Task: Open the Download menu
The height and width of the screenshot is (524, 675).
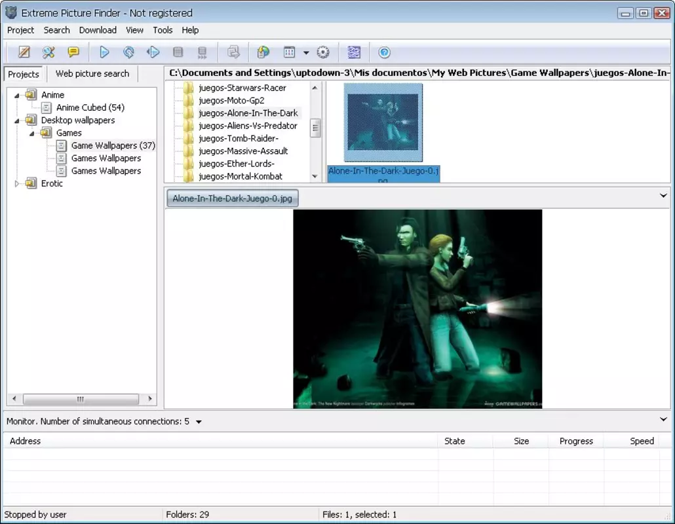Action: pyautogui.click(x=98, y=30)
